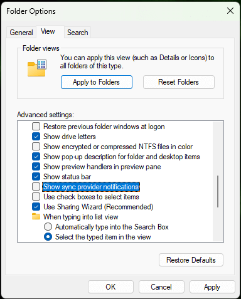
Task: Uncheck Show pop-up description for folder items
Action: [x=36, y=157]
